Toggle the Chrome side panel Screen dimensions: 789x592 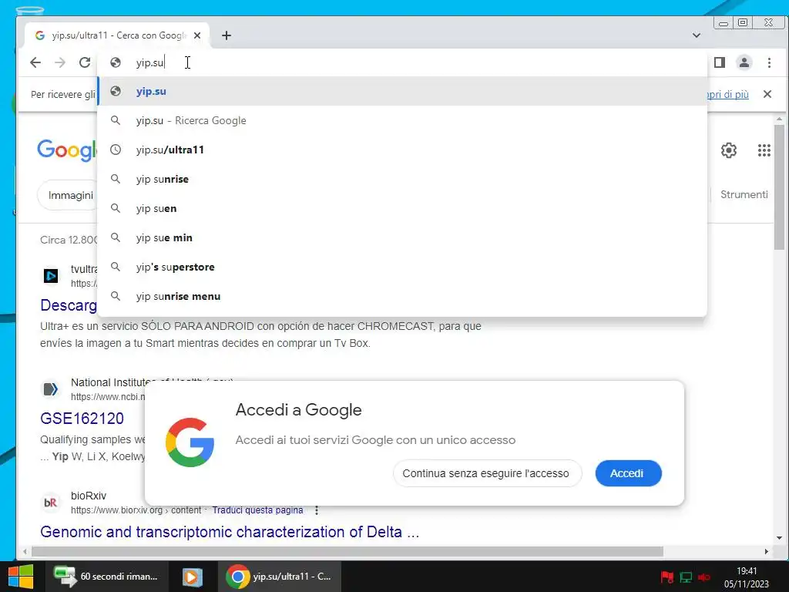click(720, 62)
